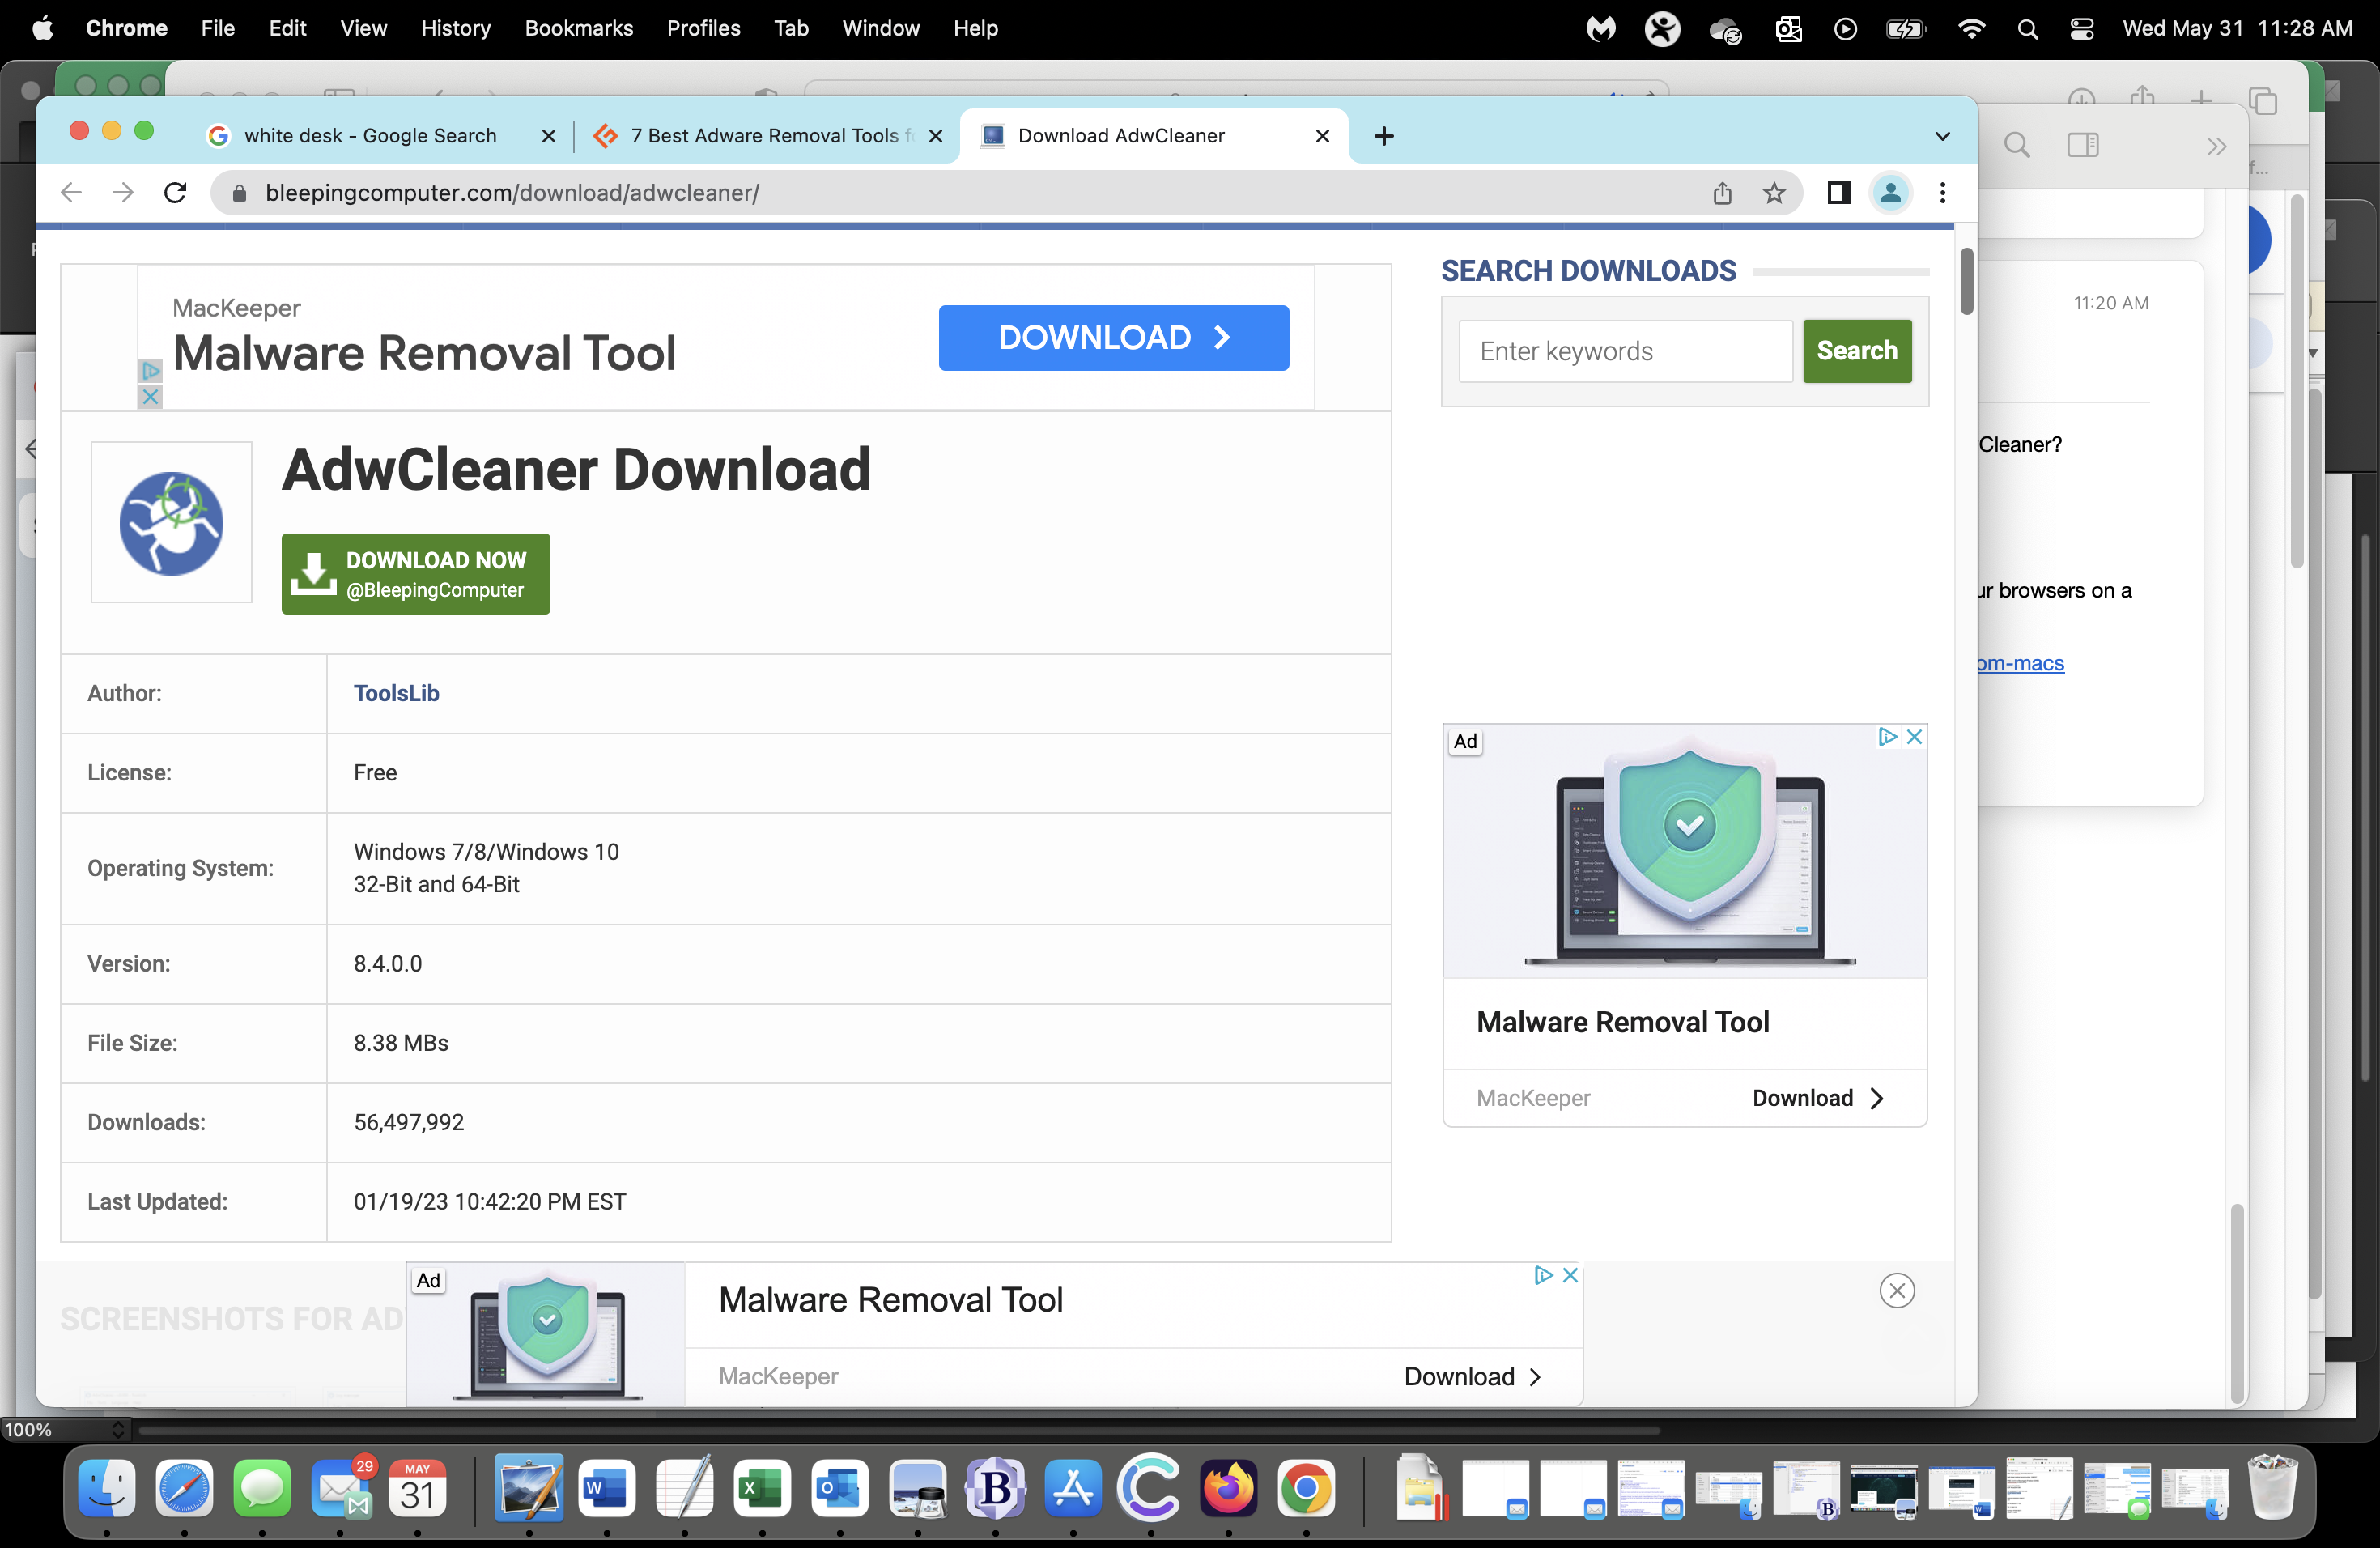
Task: Open Messages from the Dock
Action: click(x=262, y=1489)
